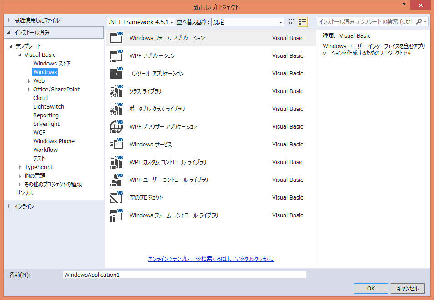434x300 pixels.
Task: Click the クラス ライブラリ template icon
Action: click(116, 91)
